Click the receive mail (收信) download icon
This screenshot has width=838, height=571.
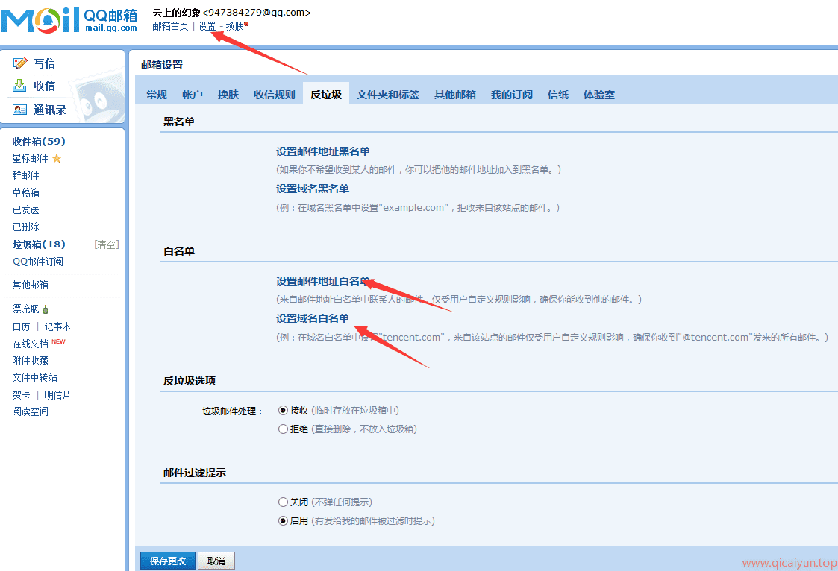coord(20,86)
